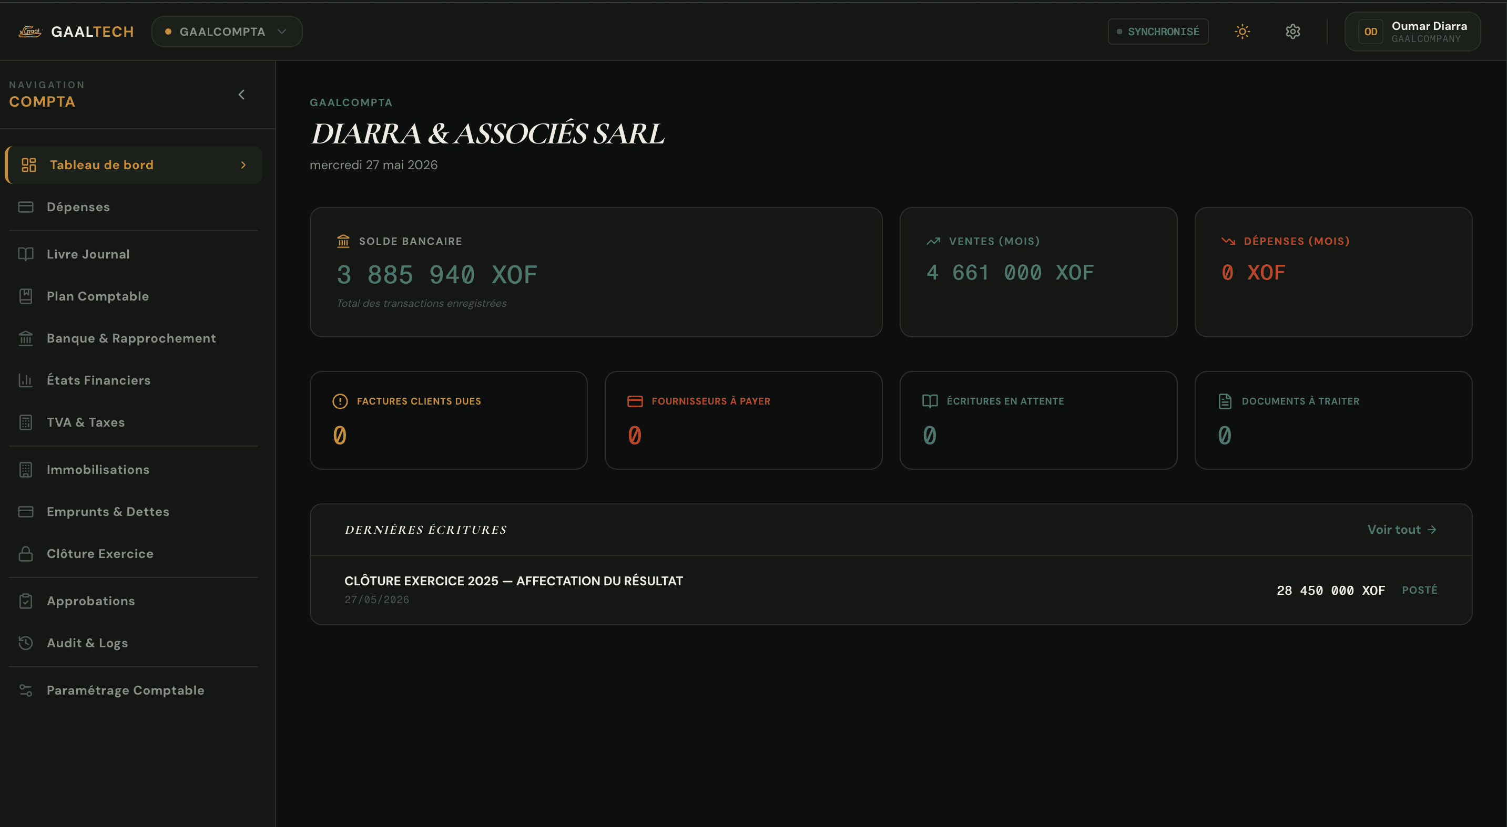
Task: Click the Banque & Rapprochement bank icon
Action: (26, 338)
